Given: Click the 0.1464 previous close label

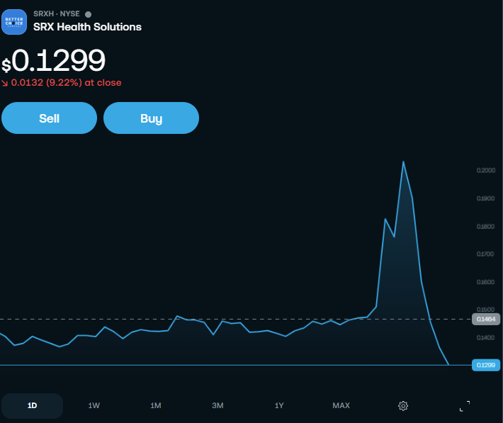Looking at the screenshot, I should point(486,319).
